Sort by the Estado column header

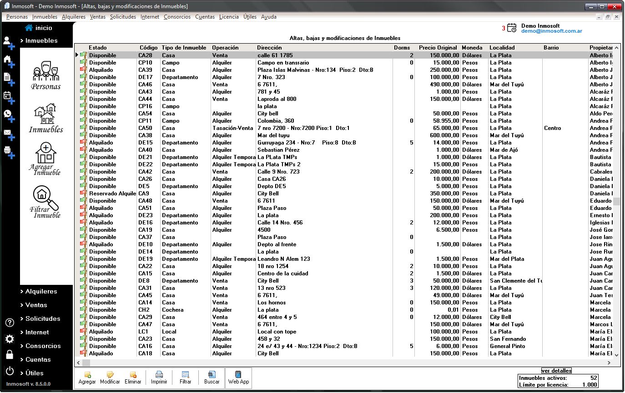tap(112, 47)
